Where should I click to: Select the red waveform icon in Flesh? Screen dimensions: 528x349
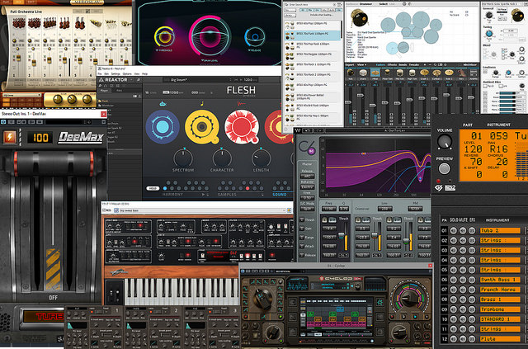click(x=241, y=103)
